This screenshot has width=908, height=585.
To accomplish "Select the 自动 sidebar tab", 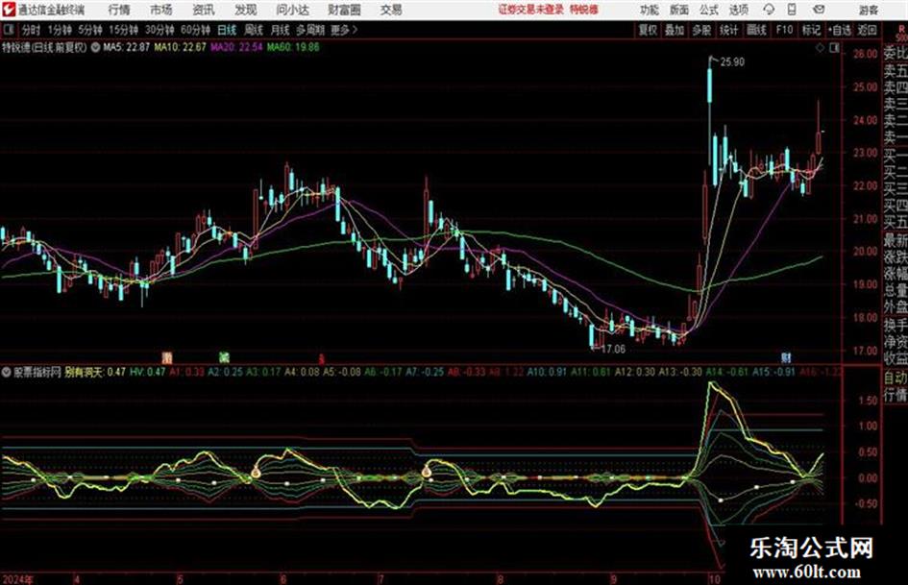I will point(895,378).
